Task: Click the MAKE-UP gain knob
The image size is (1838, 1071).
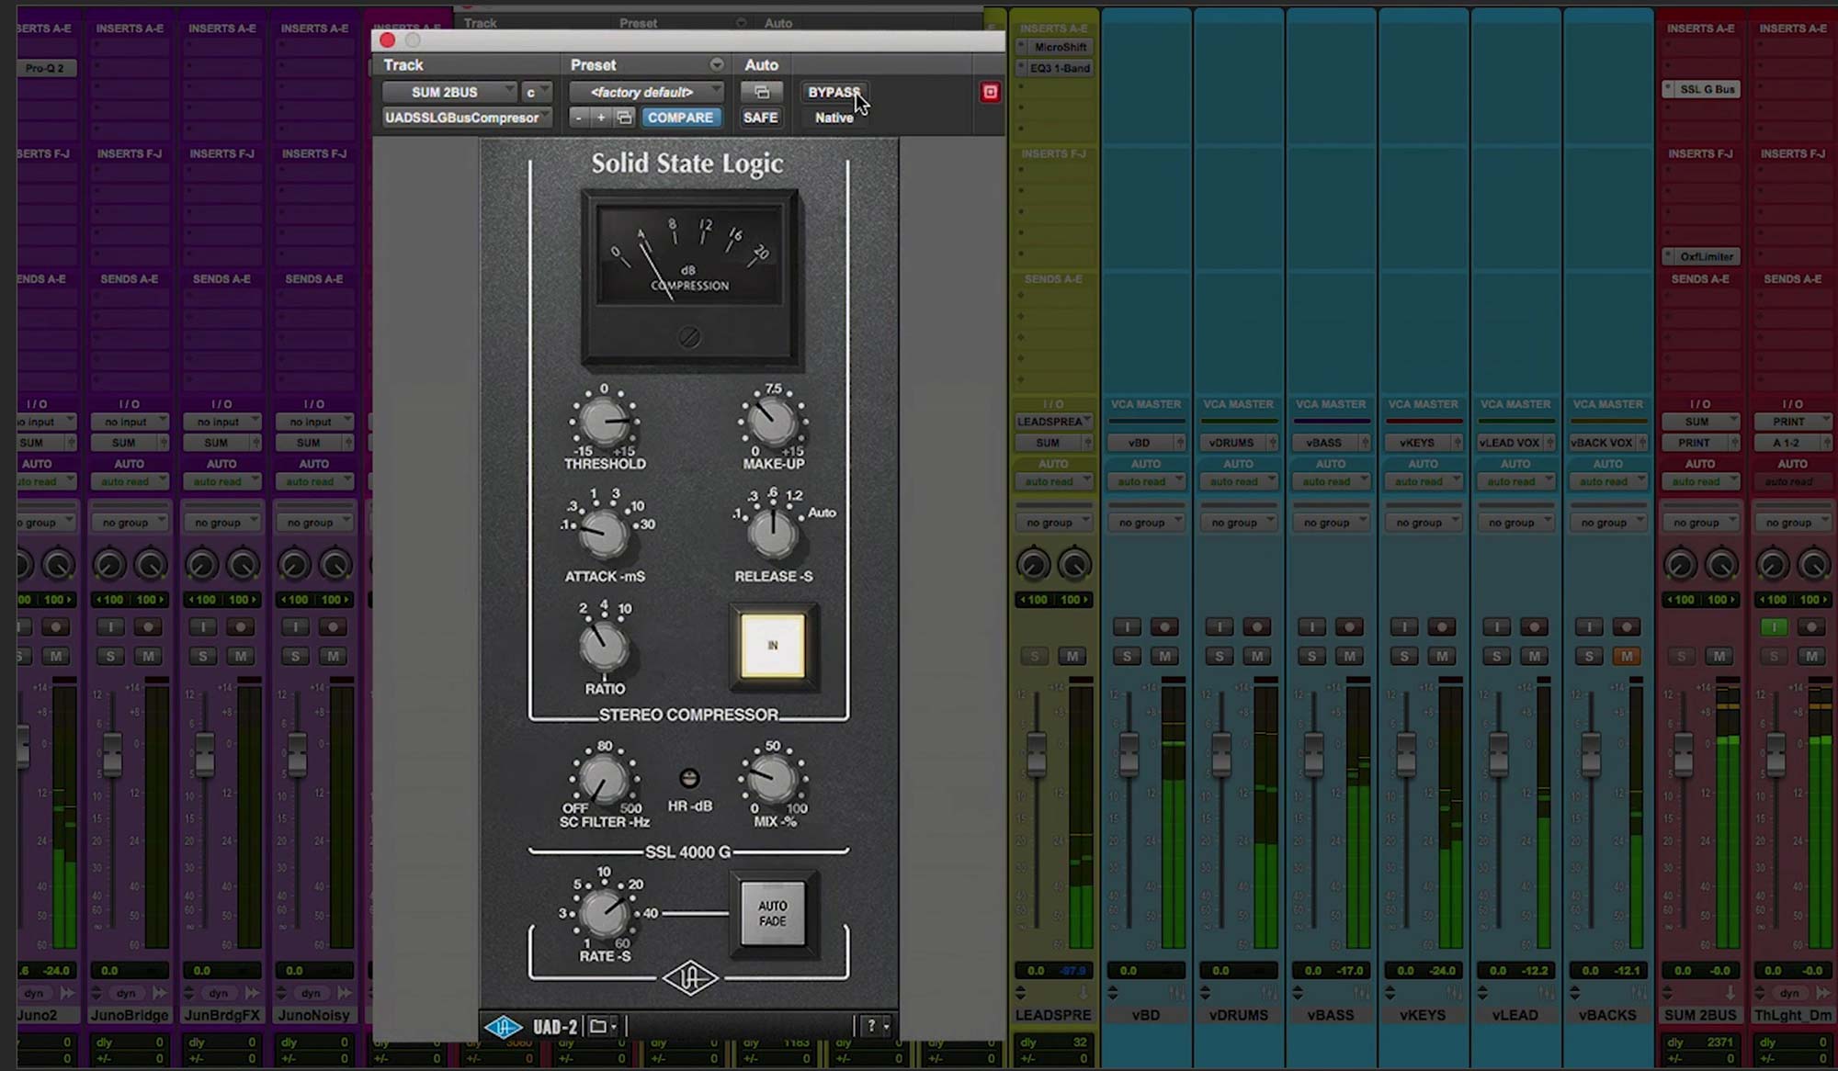Action: 773,423
